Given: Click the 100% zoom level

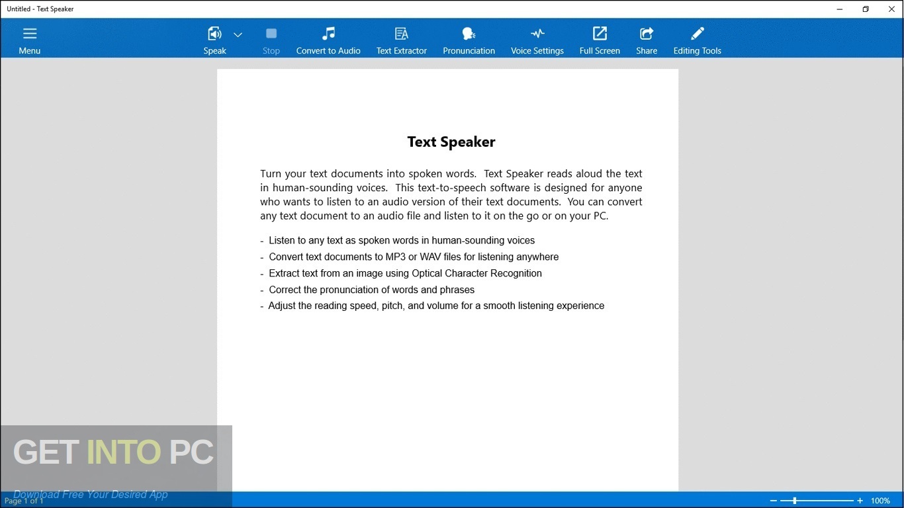Looking at the screenshot, I should click(x=880, y=501).
